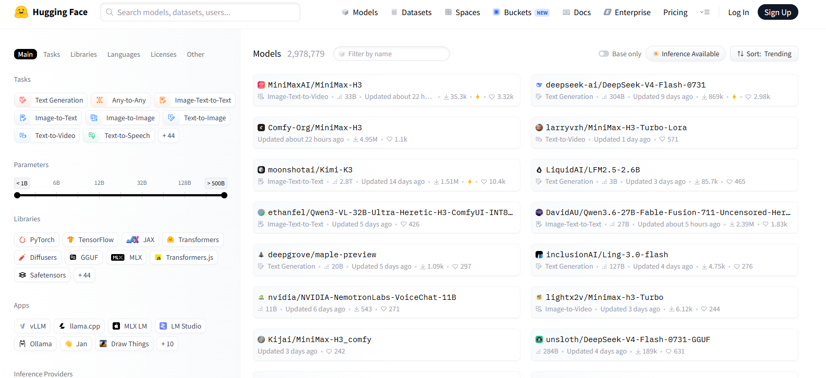Open deepseek-ai/DeepSeek-V4-Flash-0731 model
This screenshot has width=826, height=378.
(664, 91)
